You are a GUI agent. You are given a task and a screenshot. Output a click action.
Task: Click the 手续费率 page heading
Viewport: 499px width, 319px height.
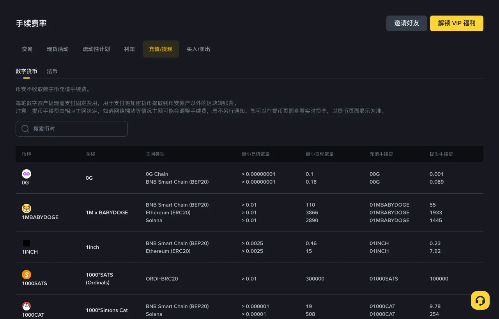pyautogui.click(x=31, y=23)
